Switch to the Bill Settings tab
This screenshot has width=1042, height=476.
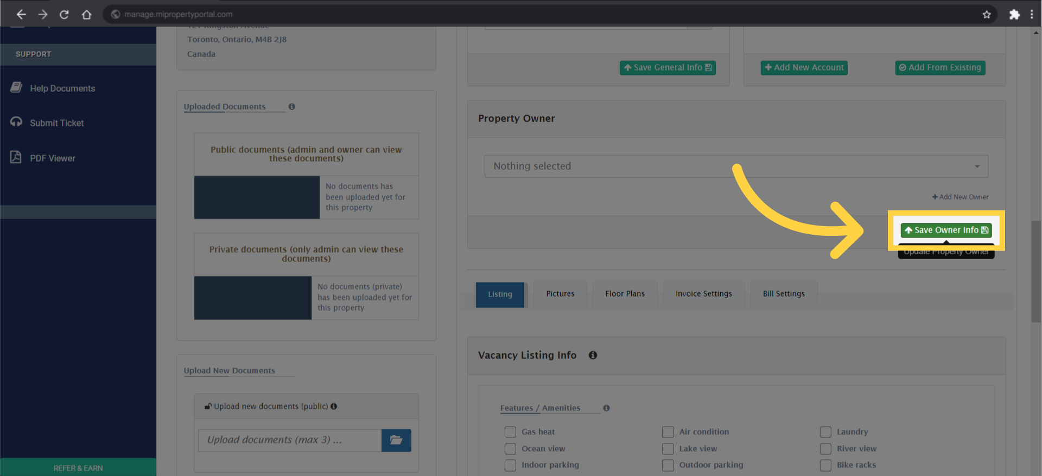click(x=784, y=294)
